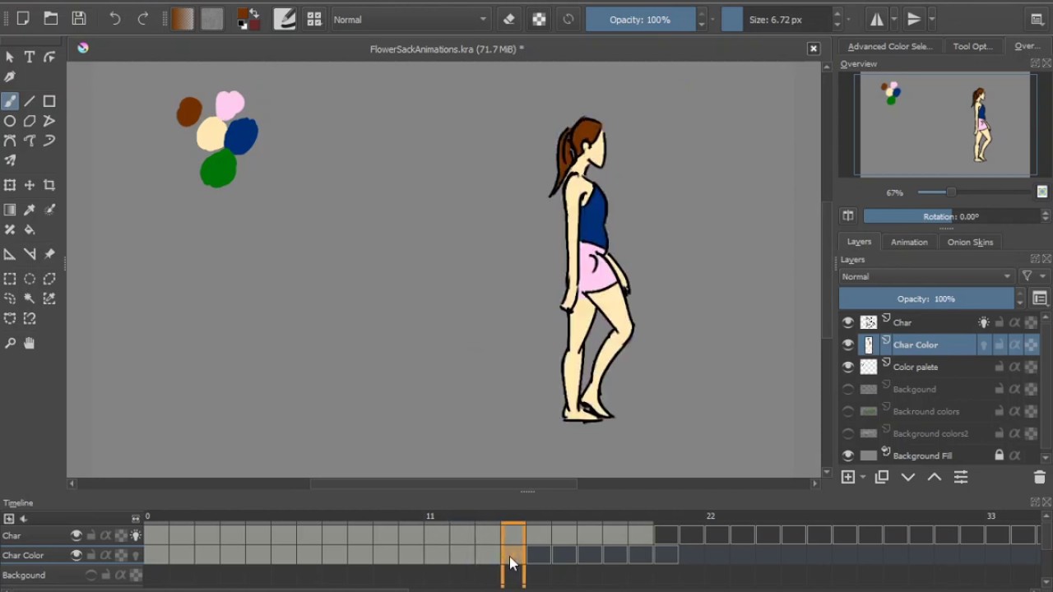The width and height of the screenshot is (1053, 592).
Task: Switch to Tool Options tab
Action: click(972, 46)
